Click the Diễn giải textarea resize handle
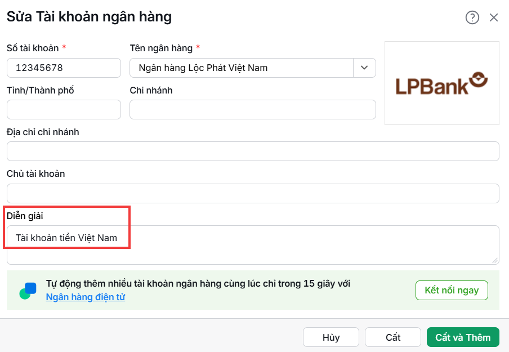Image resolution: width=509 pixels, height=352 pixels. pyautogui.click(x=495, y=260)
